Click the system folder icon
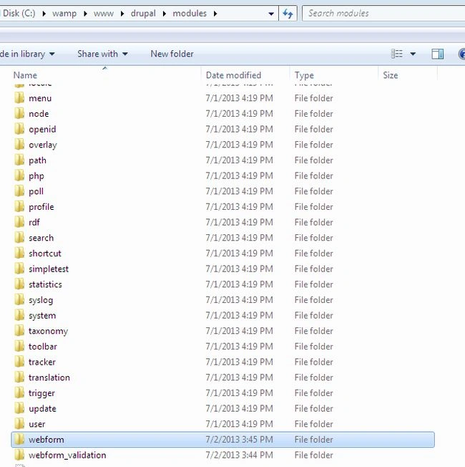465x467 pixels. pos(19,315)
